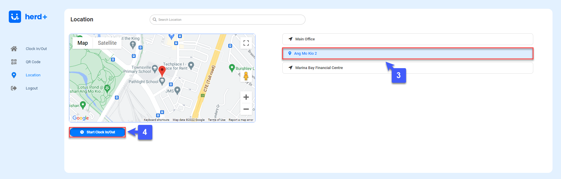Click the JMS map pin
This screenshot has height=179, width=561.
(177, 91)
